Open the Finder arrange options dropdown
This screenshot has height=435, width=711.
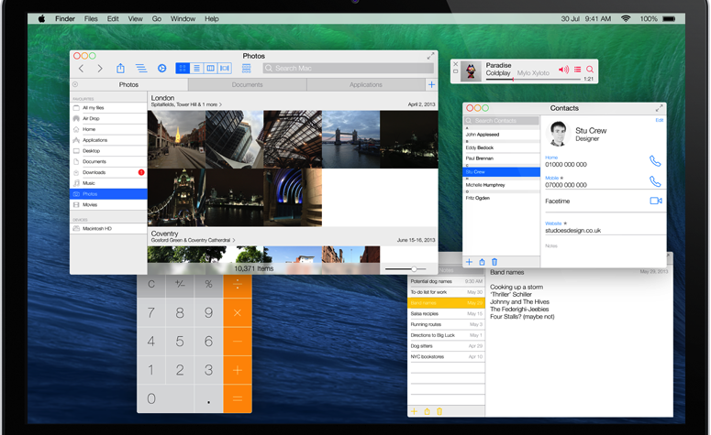[x=246, y=69]
